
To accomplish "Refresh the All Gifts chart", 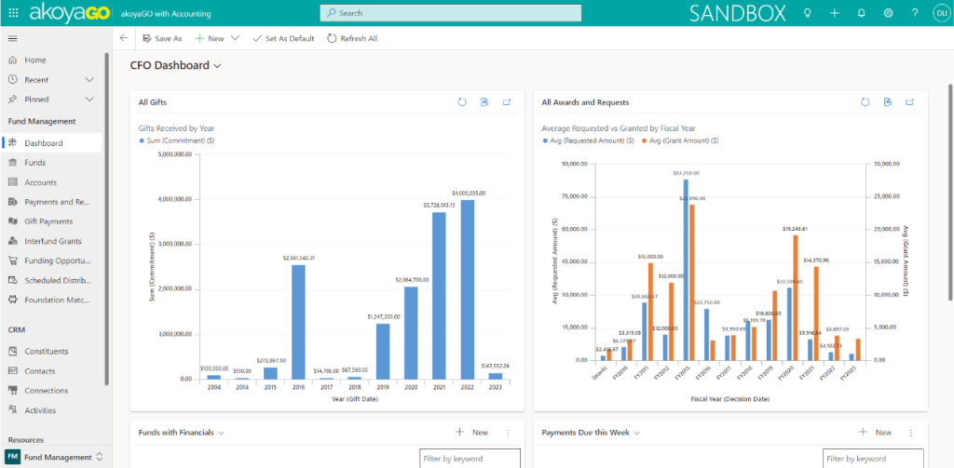I will 462,102.
